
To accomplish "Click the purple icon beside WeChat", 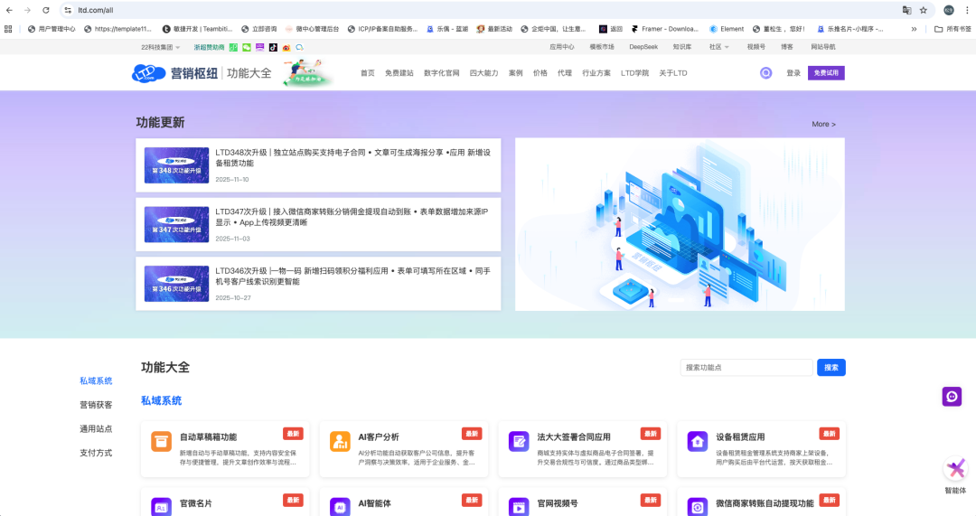I will 259,47.
